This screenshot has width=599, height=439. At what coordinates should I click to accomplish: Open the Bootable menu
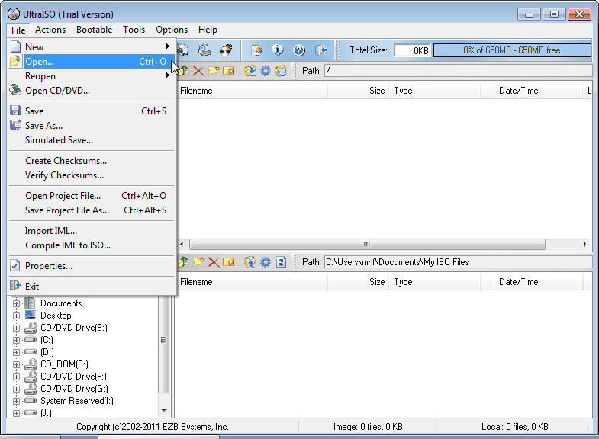94,30
